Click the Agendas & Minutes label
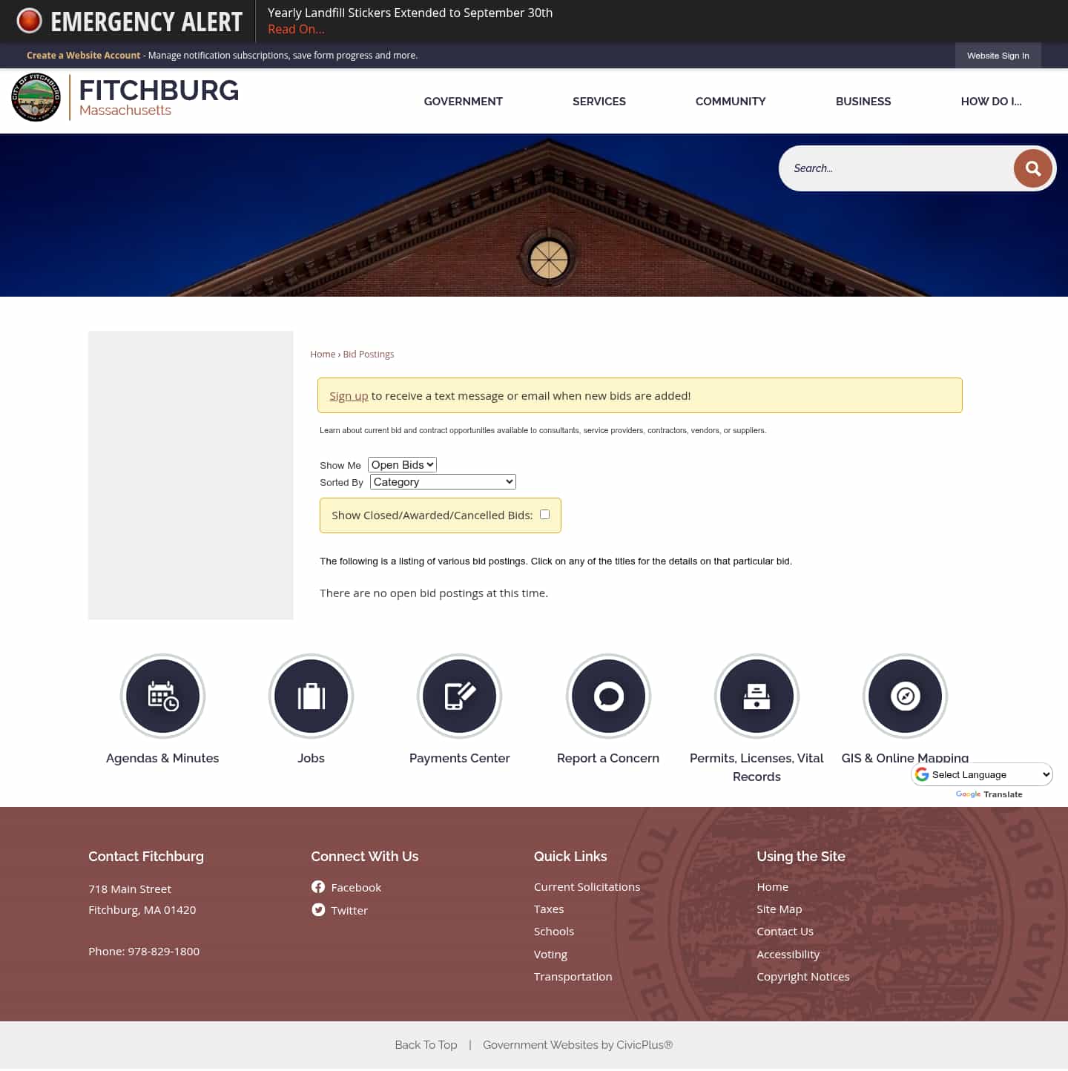Screen dimensions: 1068x1071 click(162, 758)
